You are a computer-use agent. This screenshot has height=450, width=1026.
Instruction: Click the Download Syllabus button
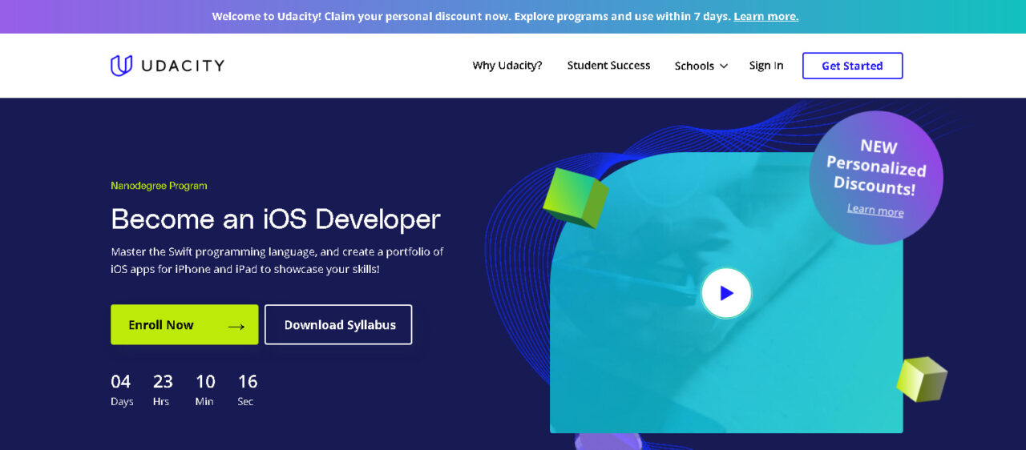(x=338, y=325)
